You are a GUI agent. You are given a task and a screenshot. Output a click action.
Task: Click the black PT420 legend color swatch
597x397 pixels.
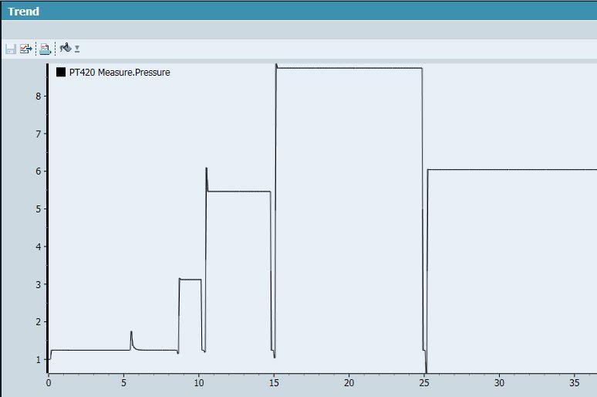coord(61,72)
